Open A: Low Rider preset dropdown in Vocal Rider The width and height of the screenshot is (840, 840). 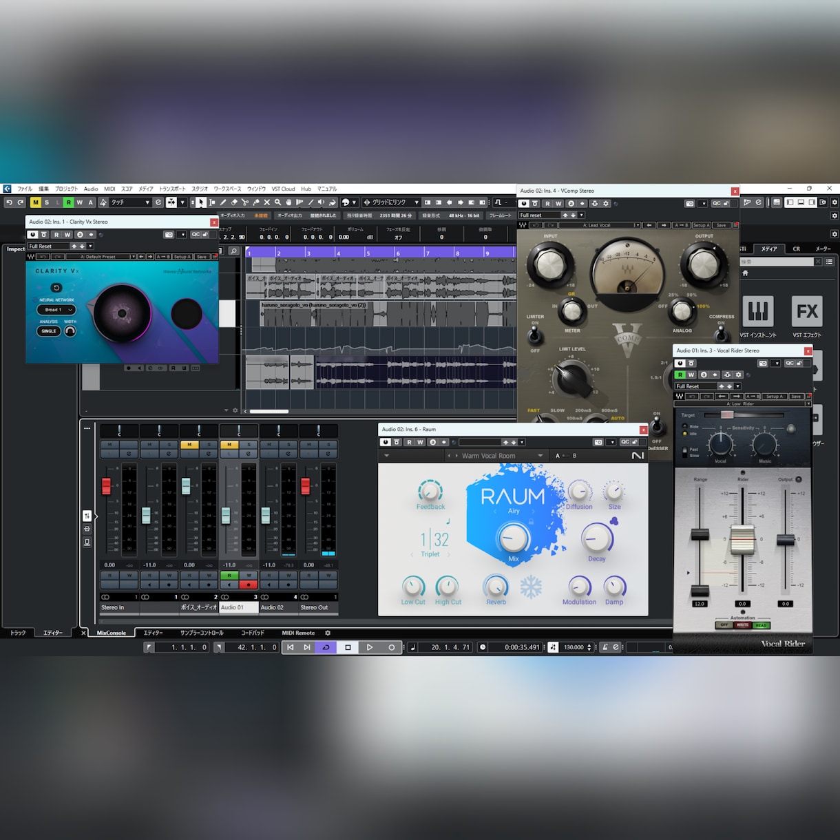[x=743, y=403]
